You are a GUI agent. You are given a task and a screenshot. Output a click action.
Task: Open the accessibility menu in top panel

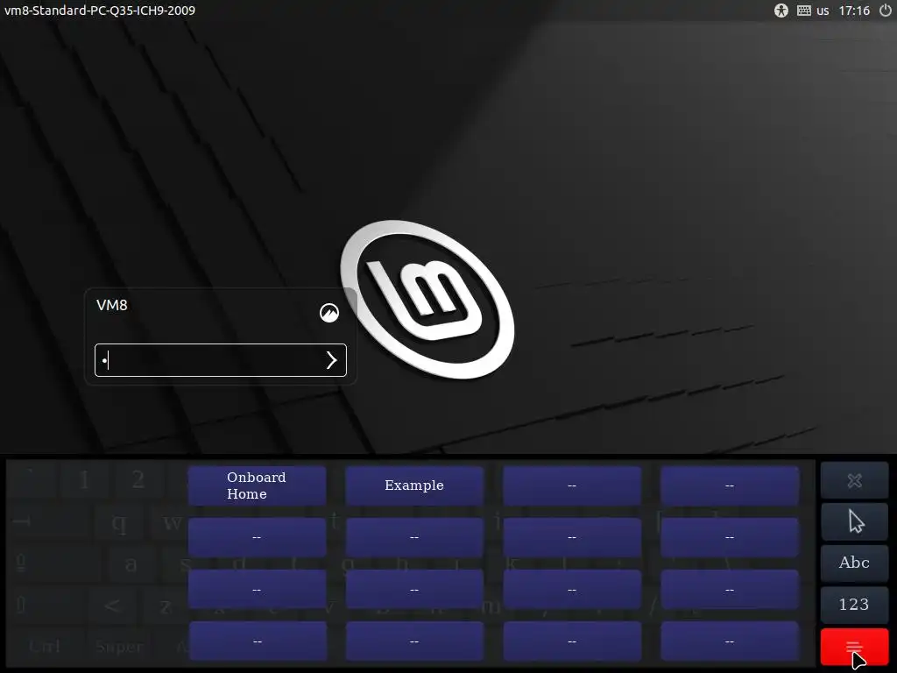coord(780,11)
